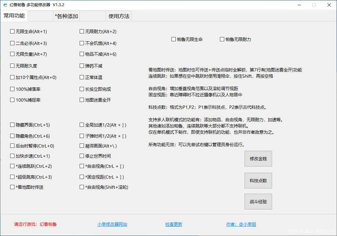
Task: Check the 二击必杀(Alt+3) option
Action: (x=12, y=43)
